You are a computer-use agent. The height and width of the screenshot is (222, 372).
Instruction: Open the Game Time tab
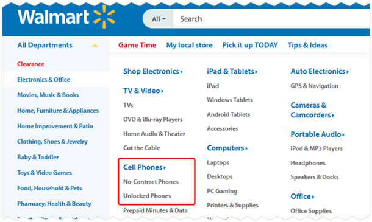(x=137, y=45)
